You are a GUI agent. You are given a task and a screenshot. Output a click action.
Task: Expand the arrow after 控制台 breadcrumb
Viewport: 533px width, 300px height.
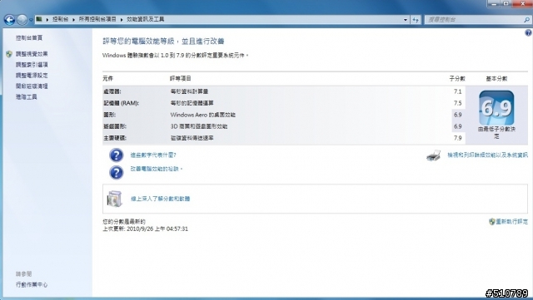pos(73,20)
